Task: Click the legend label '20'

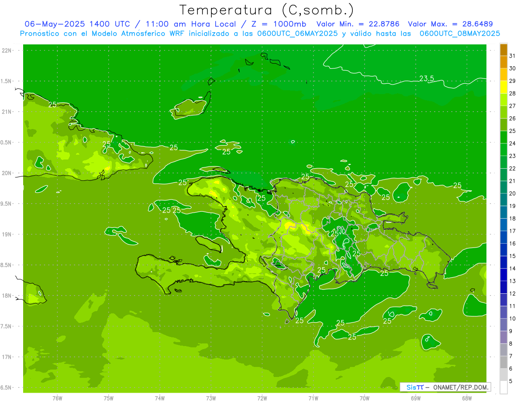Action: (512, 194)
